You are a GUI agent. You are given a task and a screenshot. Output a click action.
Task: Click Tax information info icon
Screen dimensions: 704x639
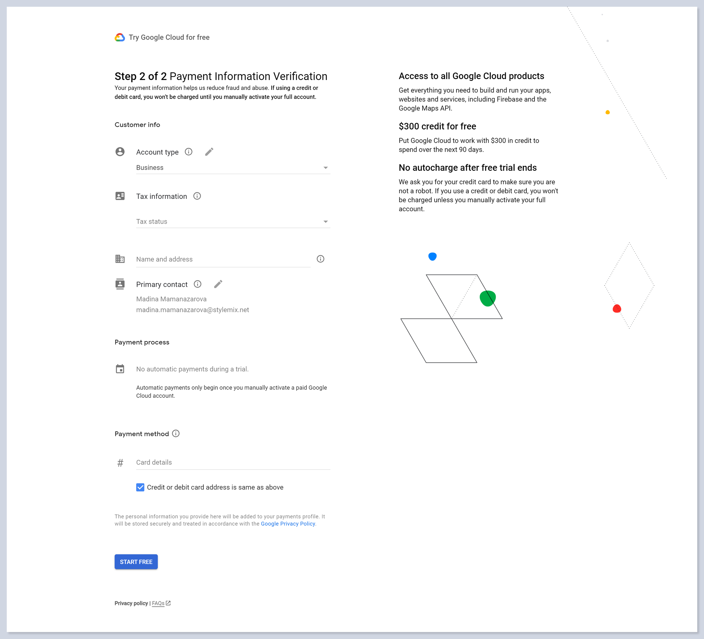(197, 196)
